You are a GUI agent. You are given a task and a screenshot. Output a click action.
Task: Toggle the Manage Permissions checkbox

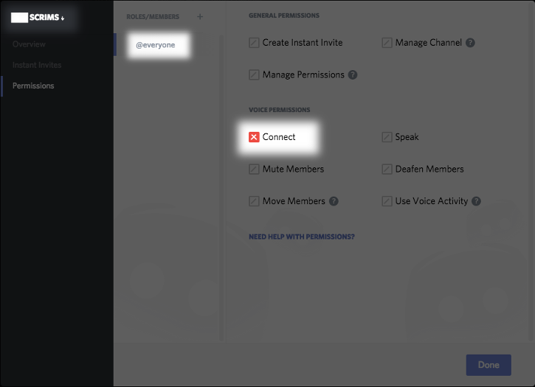click(254, 74)
